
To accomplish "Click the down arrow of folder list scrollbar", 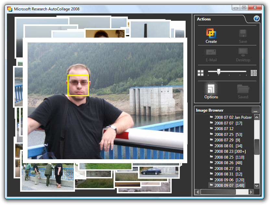I will coord(257,186).
